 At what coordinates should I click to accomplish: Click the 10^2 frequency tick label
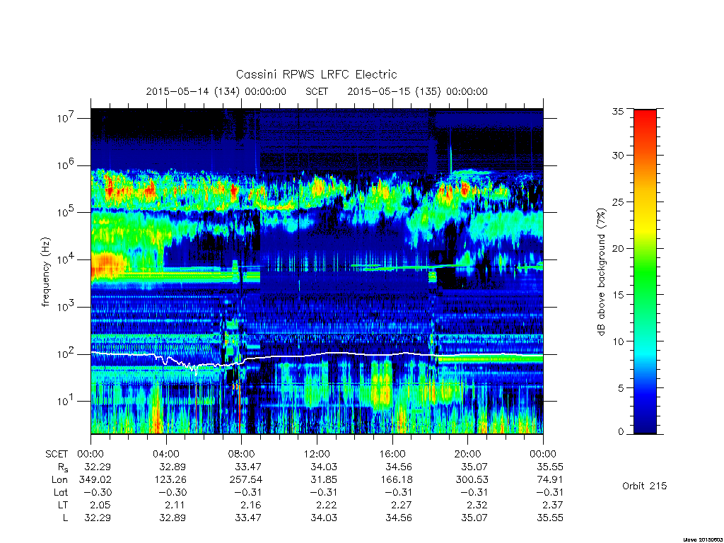(x=66, y=354)
